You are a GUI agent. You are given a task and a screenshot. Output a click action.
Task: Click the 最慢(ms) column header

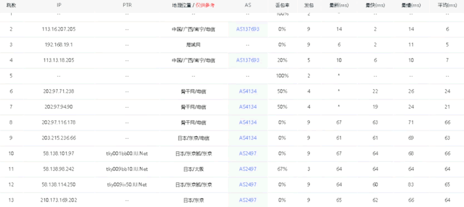[x=411, y=5]
